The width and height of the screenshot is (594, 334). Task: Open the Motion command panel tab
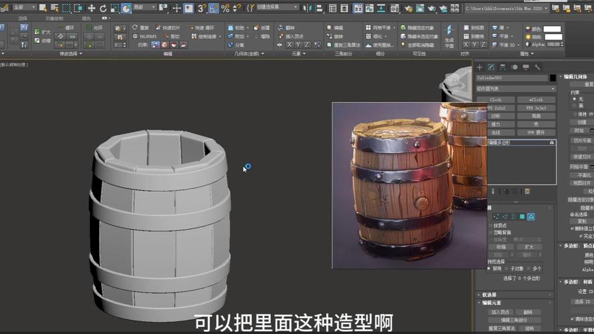[514, 67]
